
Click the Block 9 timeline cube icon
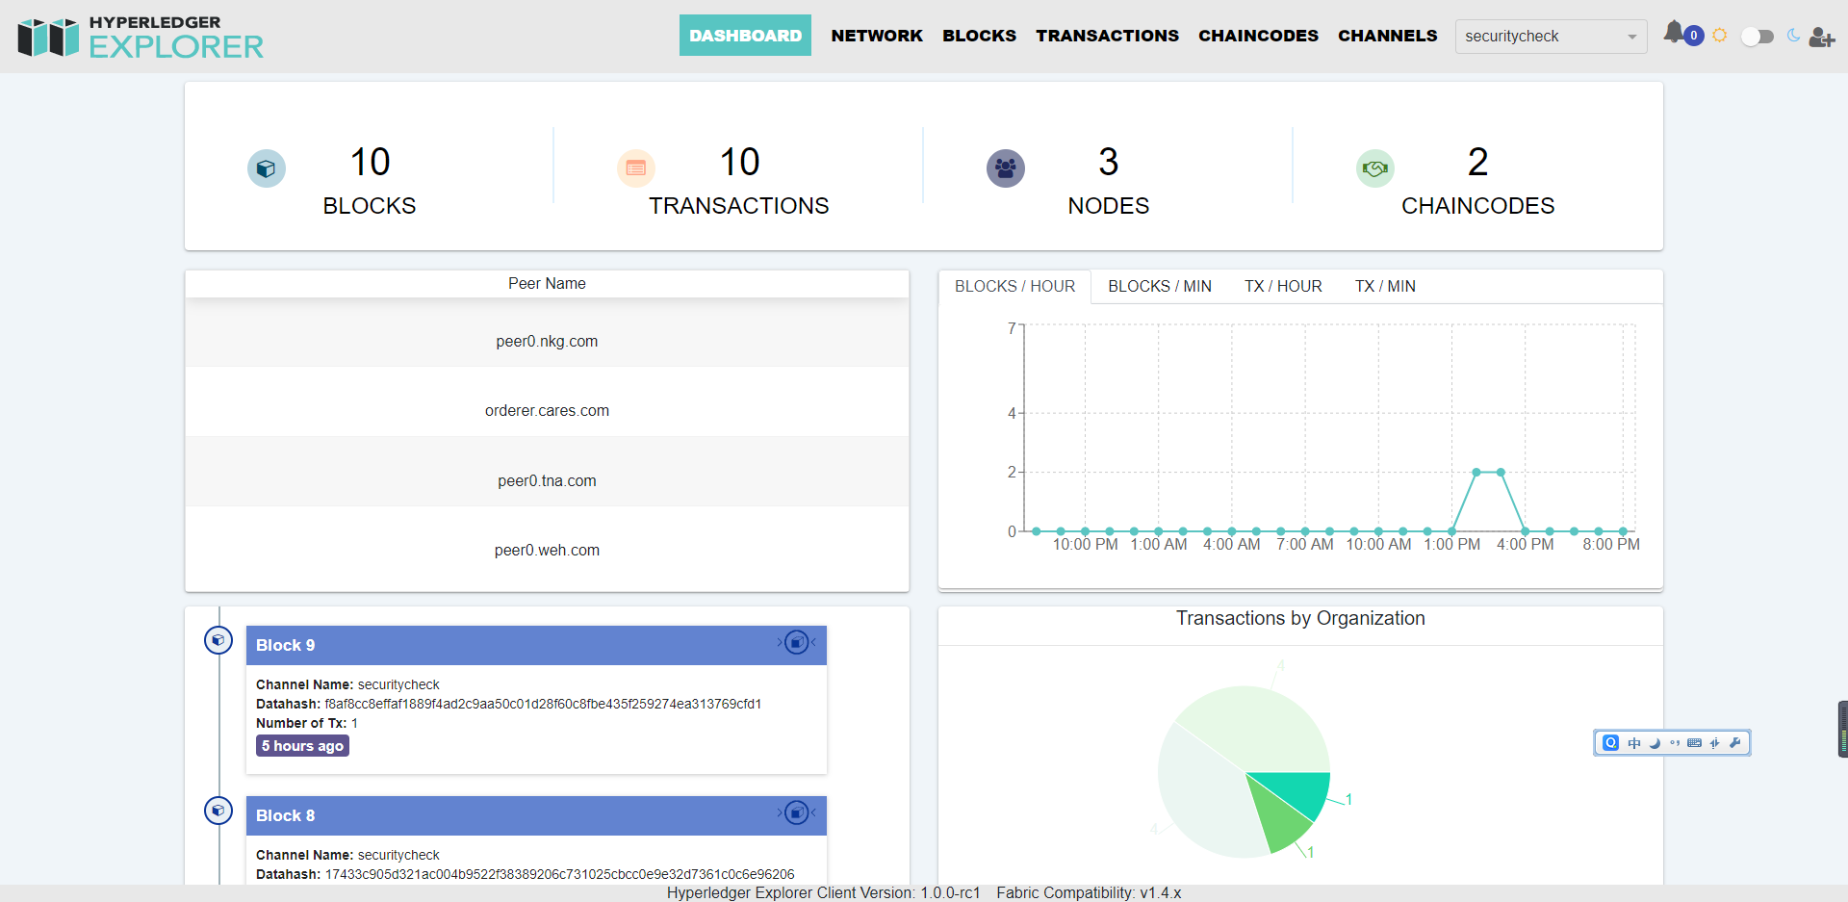218,639
